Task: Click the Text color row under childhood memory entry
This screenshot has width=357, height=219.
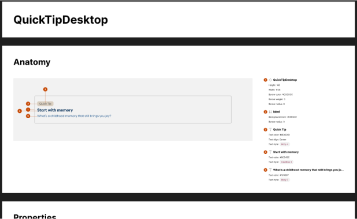Action: pyautogui.click(x=278, y=175)
